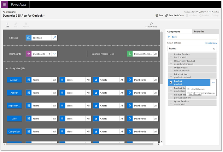
Task: Check the Order Product checkbox
Action: [x=171, y=69]
